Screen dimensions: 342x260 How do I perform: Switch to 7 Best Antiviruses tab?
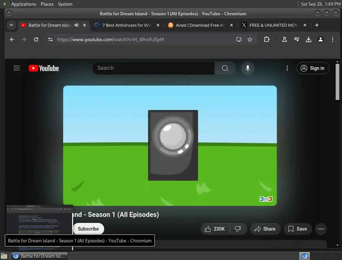click(127, 25)
